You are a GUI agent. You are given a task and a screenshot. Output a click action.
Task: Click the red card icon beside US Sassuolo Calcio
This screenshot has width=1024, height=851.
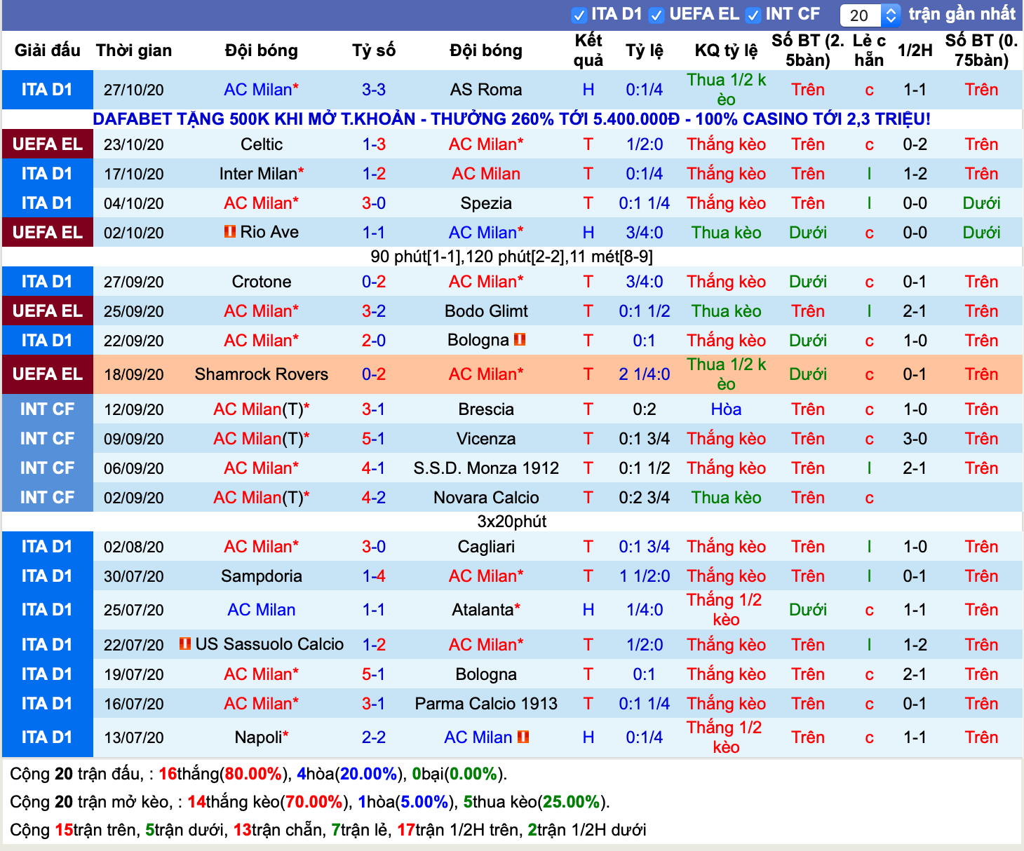(x=185, y=643)
